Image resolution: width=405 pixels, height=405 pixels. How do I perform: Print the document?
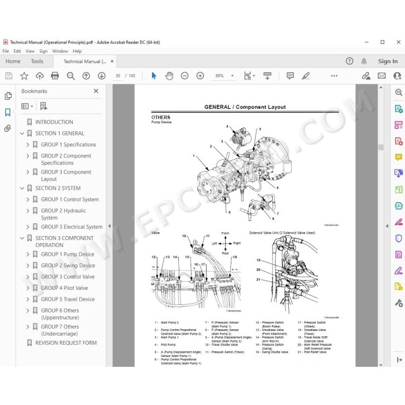[x=55, y=76]
